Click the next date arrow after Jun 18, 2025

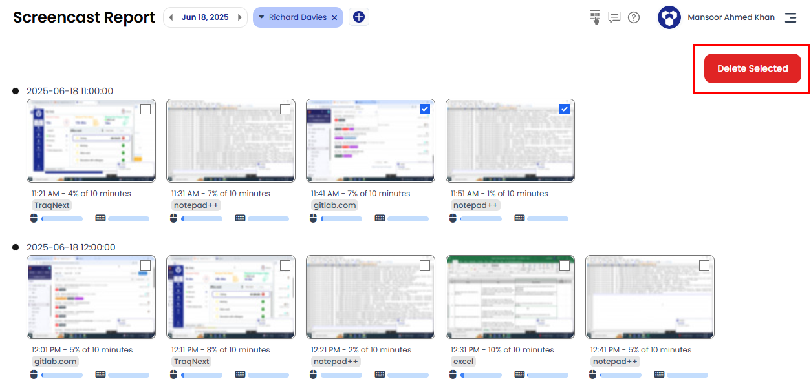click(x=239, y=17)
